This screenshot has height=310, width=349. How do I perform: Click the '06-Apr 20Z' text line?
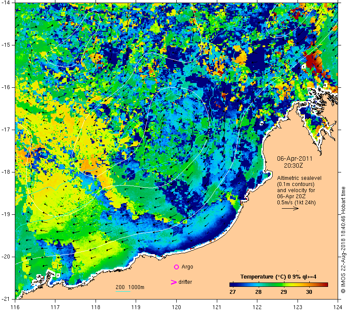(291, 196)
